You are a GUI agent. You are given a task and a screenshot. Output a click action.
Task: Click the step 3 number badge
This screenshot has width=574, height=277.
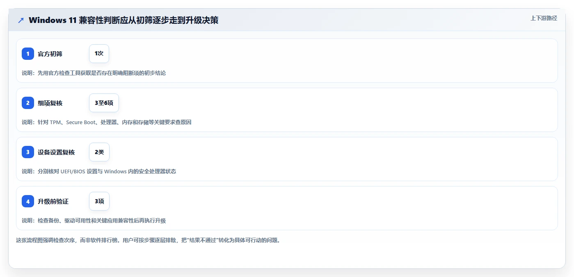[x=28, y=152]
